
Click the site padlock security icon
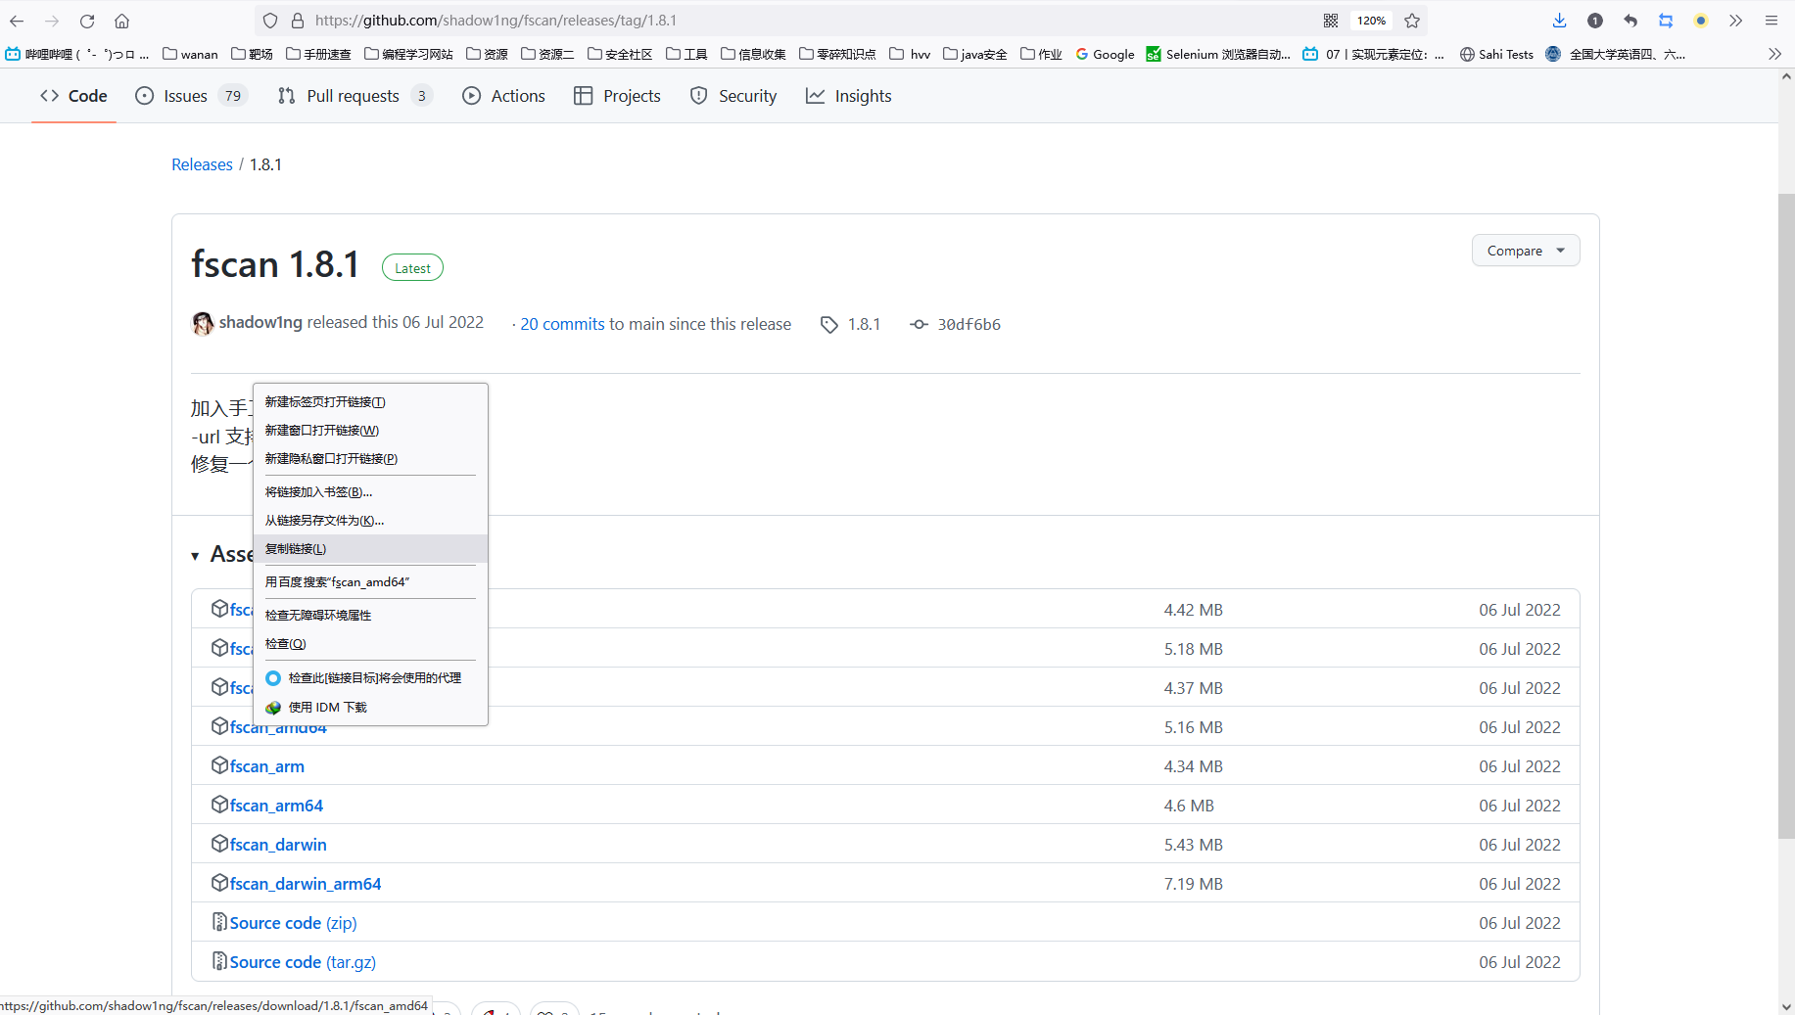(x=298, y=21)
